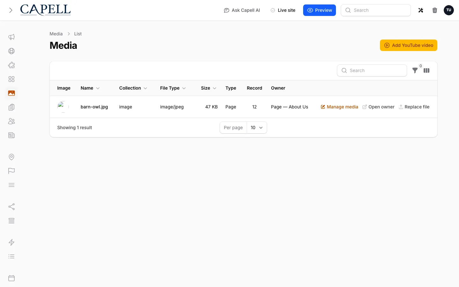Go to the Media breadcrumb link

(56, 34)
